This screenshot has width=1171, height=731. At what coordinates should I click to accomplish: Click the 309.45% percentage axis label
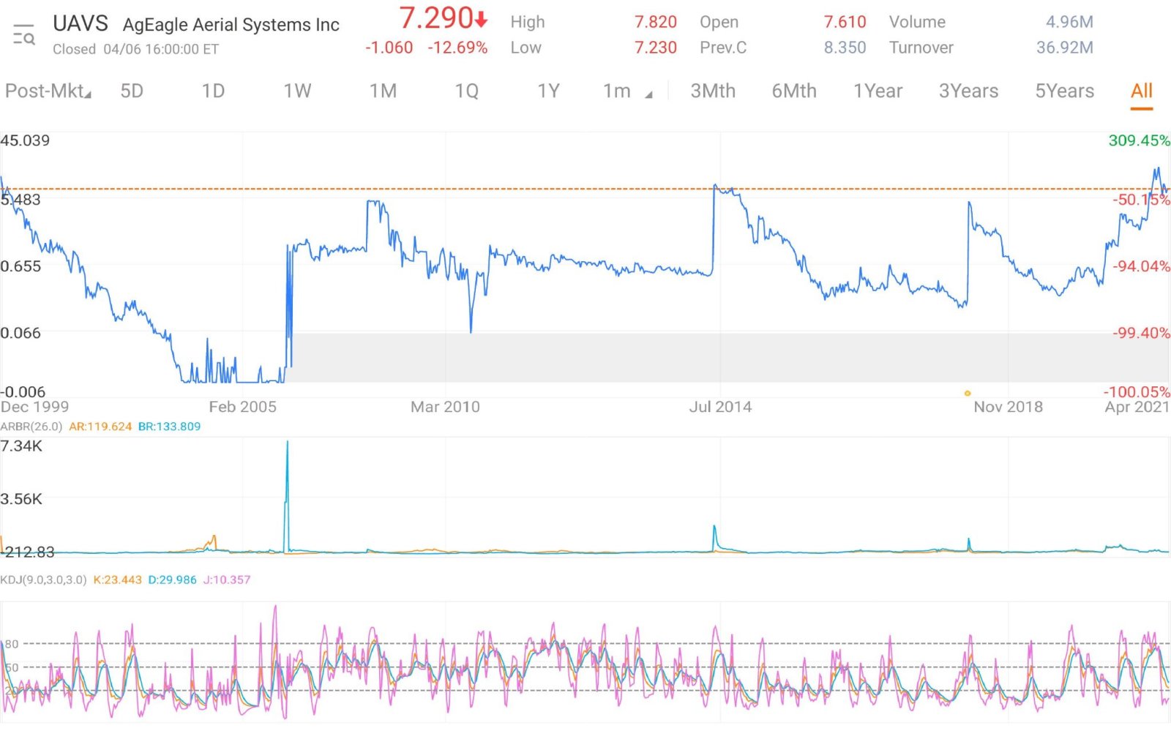click(1139, 140)
